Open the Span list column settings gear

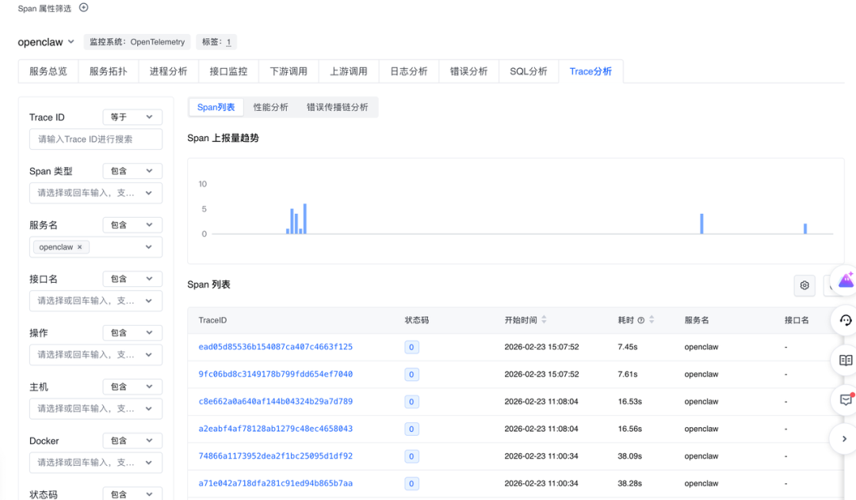coord(804,285)
